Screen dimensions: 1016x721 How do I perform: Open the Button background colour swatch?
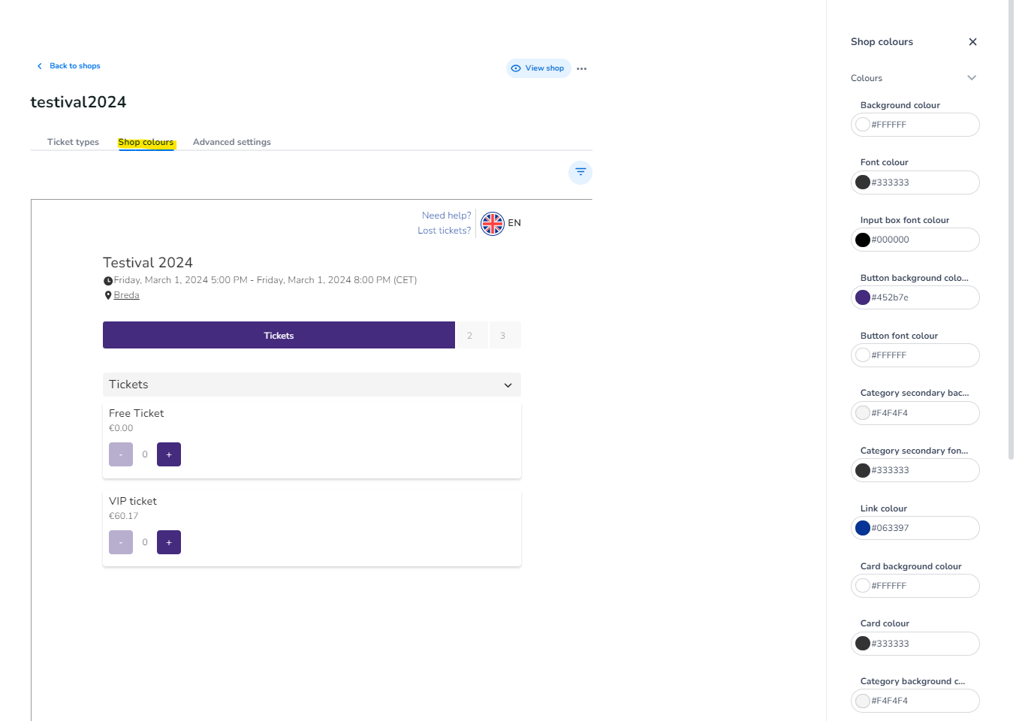[x=863, y=297]
